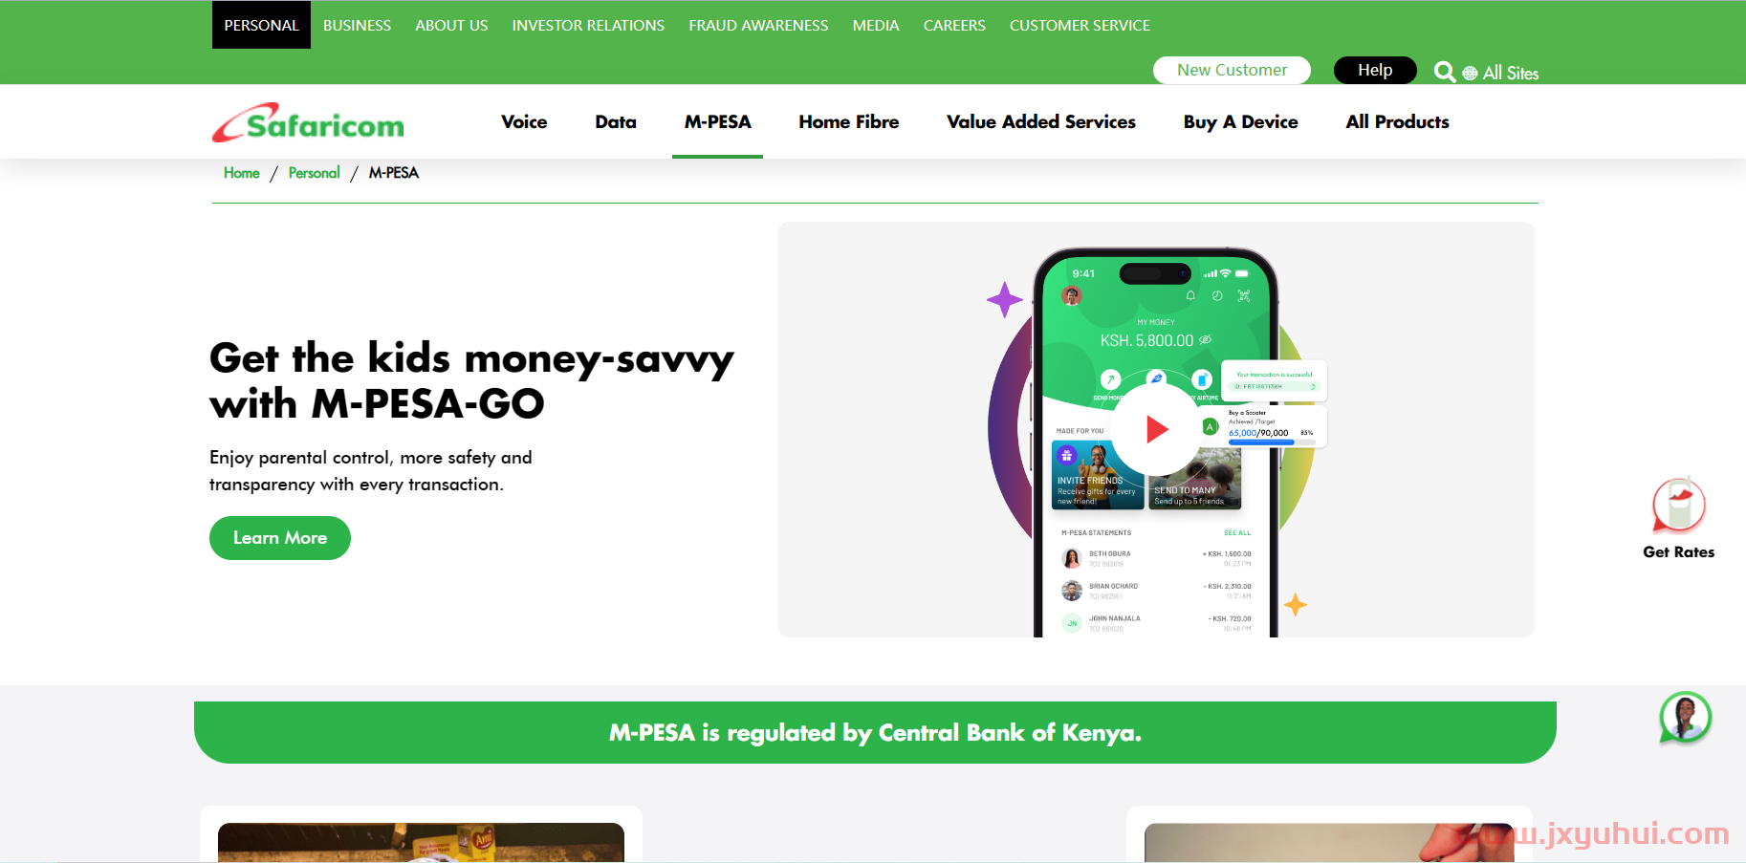Screen dimensions: 1746x863
Task: Play the M-PESA video
Action: point(1156,429)
